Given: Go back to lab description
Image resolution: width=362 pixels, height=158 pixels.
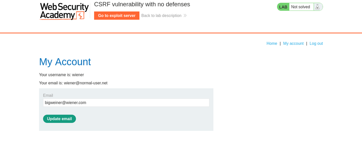Looking at the screenshot, I should click(161, 16).
